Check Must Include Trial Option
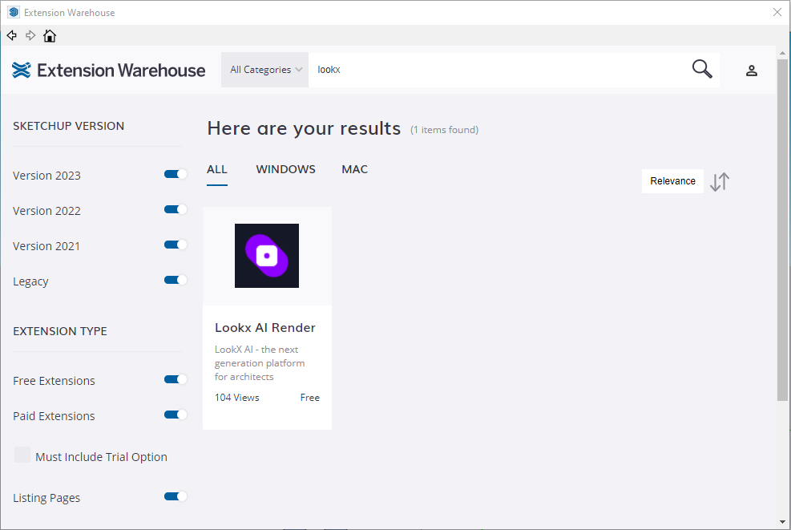 click(x=22, y=455)
